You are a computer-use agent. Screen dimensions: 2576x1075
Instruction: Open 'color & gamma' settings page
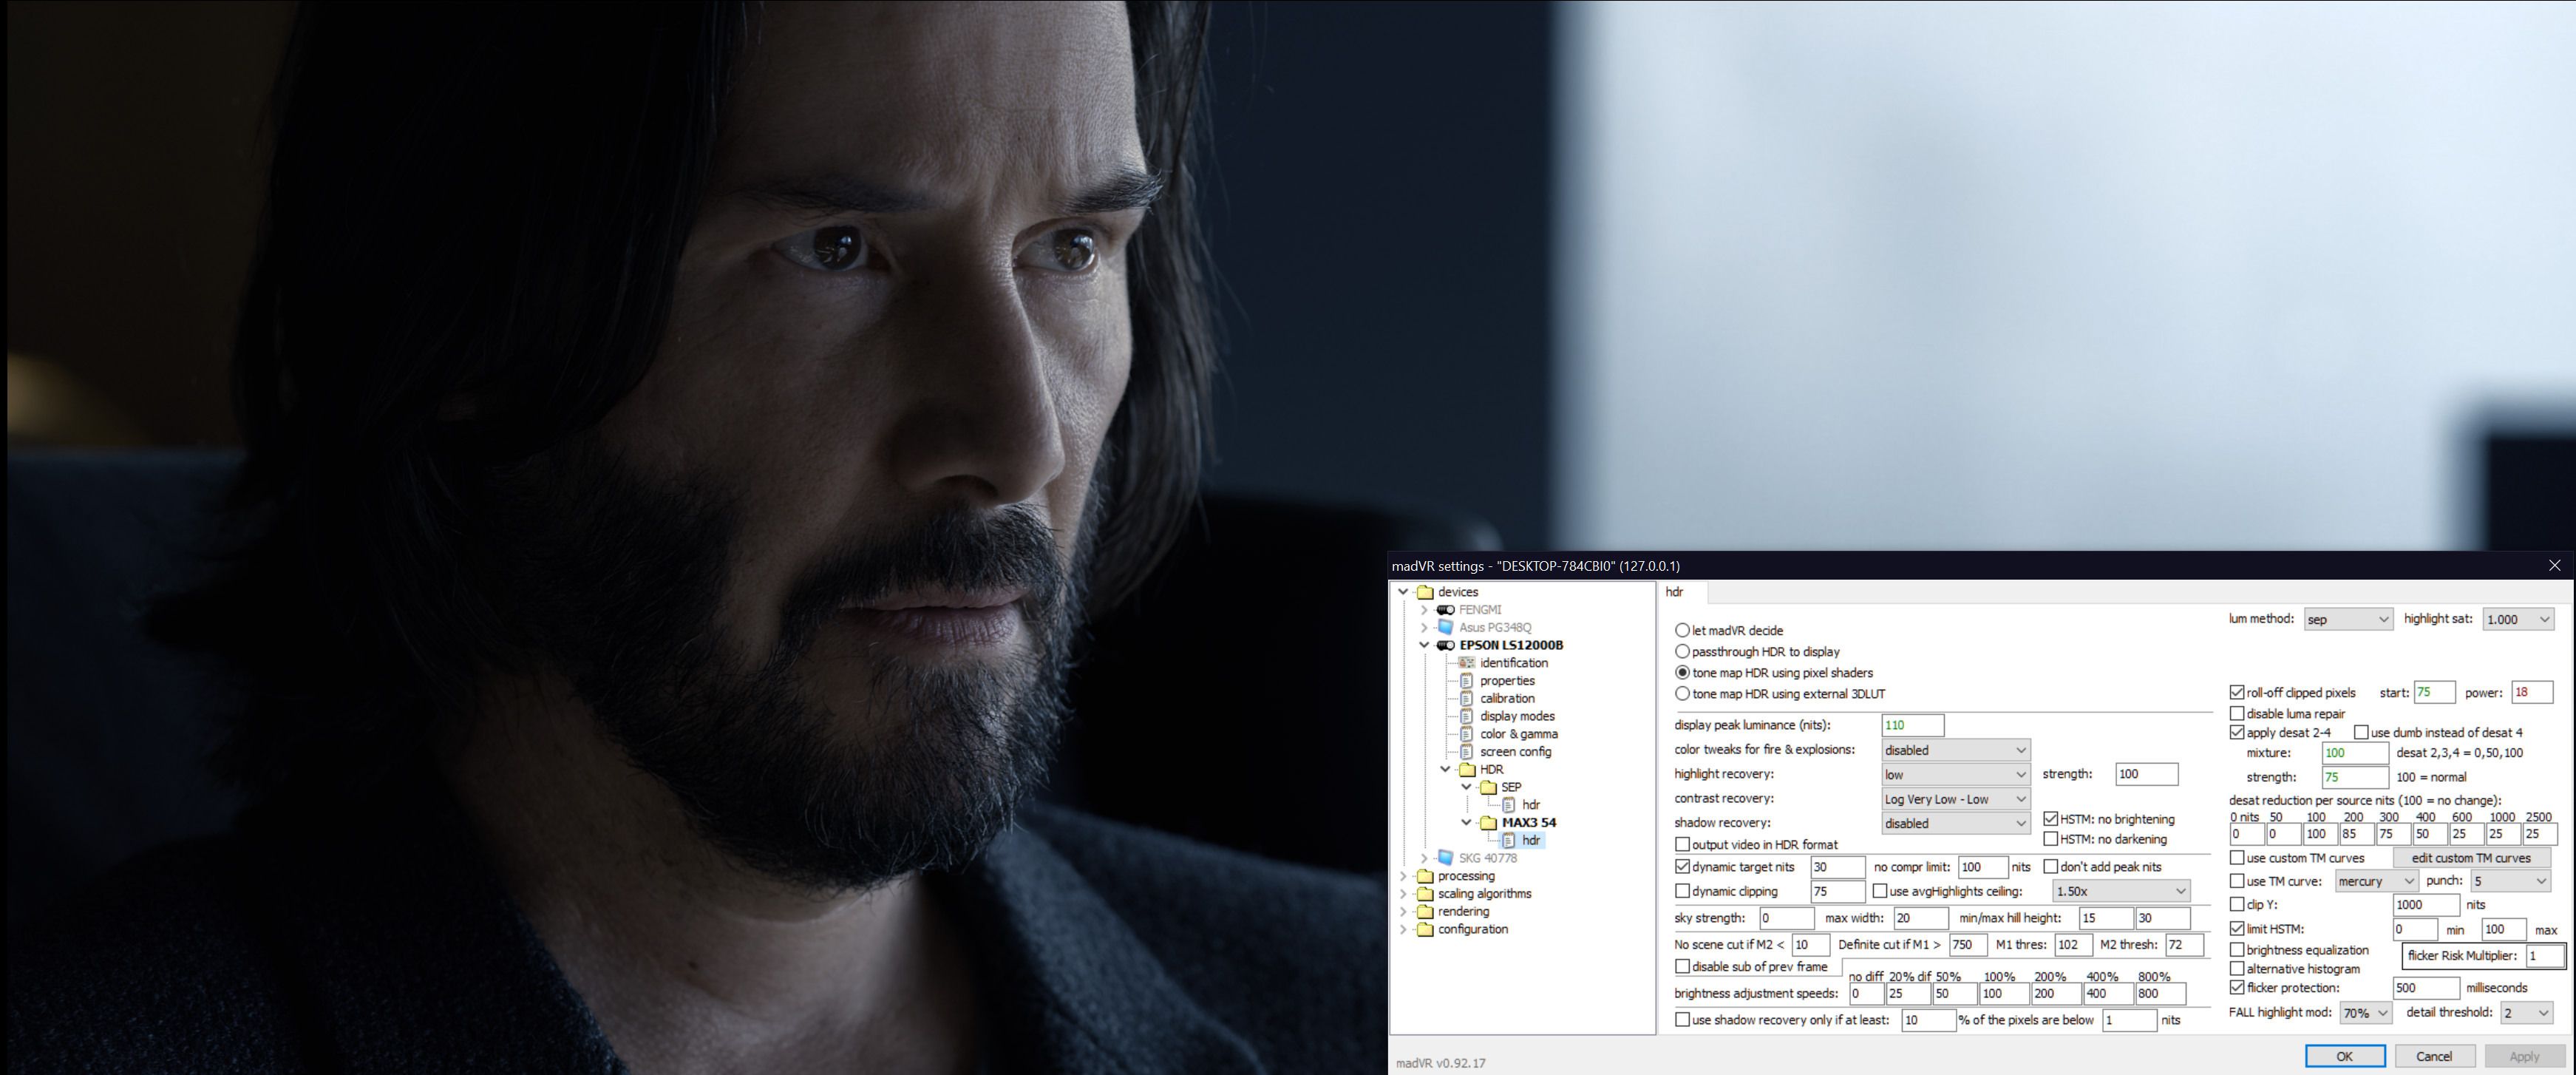coord(1519,734)
